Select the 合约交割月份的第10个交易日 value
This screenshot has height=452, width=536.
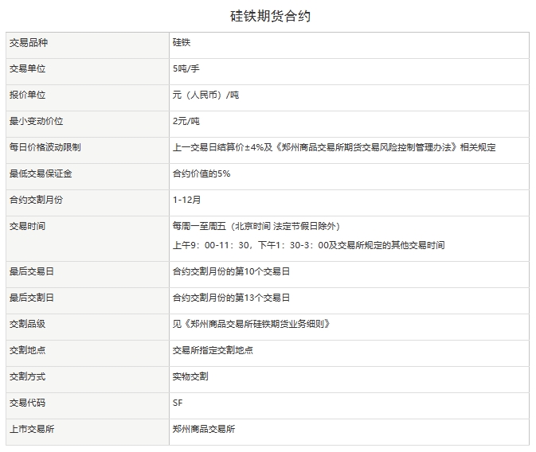231,271
